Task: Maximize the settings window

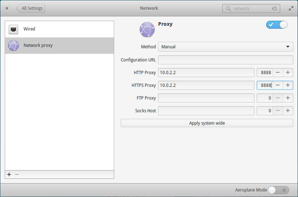Action: pyautogui.click(x=291, y=8)
